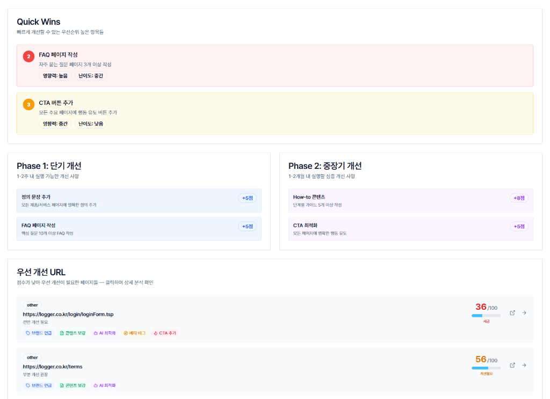Click the 36/100 score progress bar
Image resolution: width=550 pixels, height=399 pixels.
tap(486, 316)
